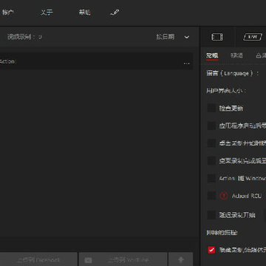This screenshot has height=266, width=266.
Task: Switch to the video recording mode icon
Action: tap(217, 37)
